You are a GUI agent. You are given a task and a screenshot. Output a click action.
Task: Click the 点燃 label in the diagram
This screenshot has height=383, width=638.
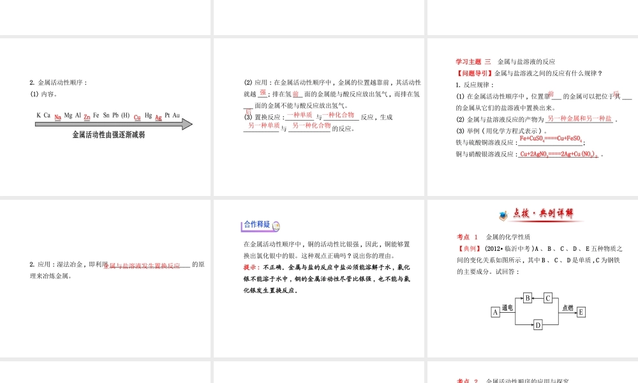point(568,308)
